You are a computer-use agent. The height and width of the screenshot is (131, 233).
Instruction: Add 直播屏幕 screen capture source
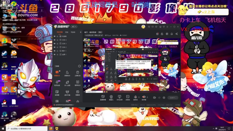pos(103,98)
